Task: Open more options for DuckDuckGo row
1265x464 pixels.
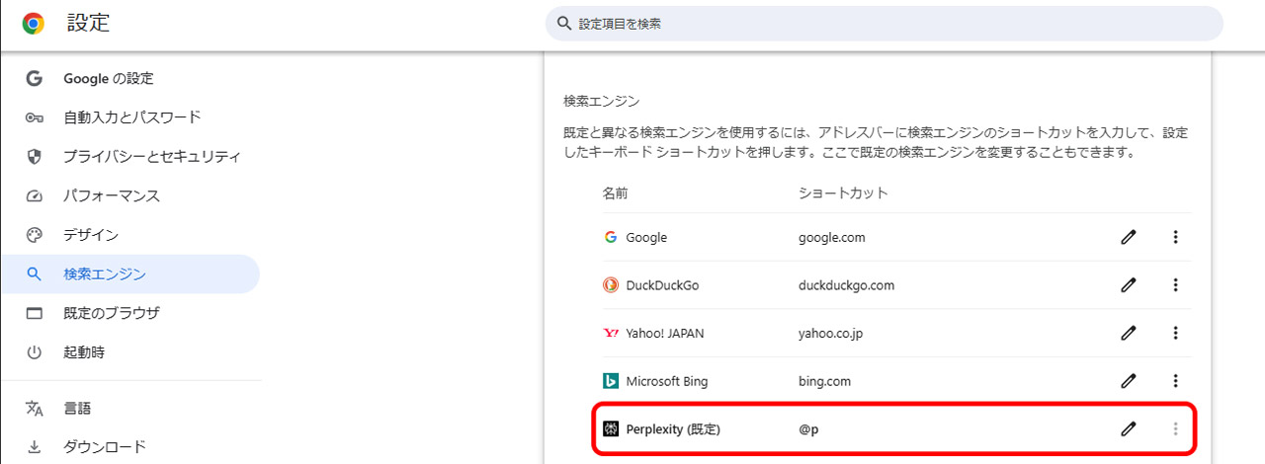Action: pos(1175,285)
